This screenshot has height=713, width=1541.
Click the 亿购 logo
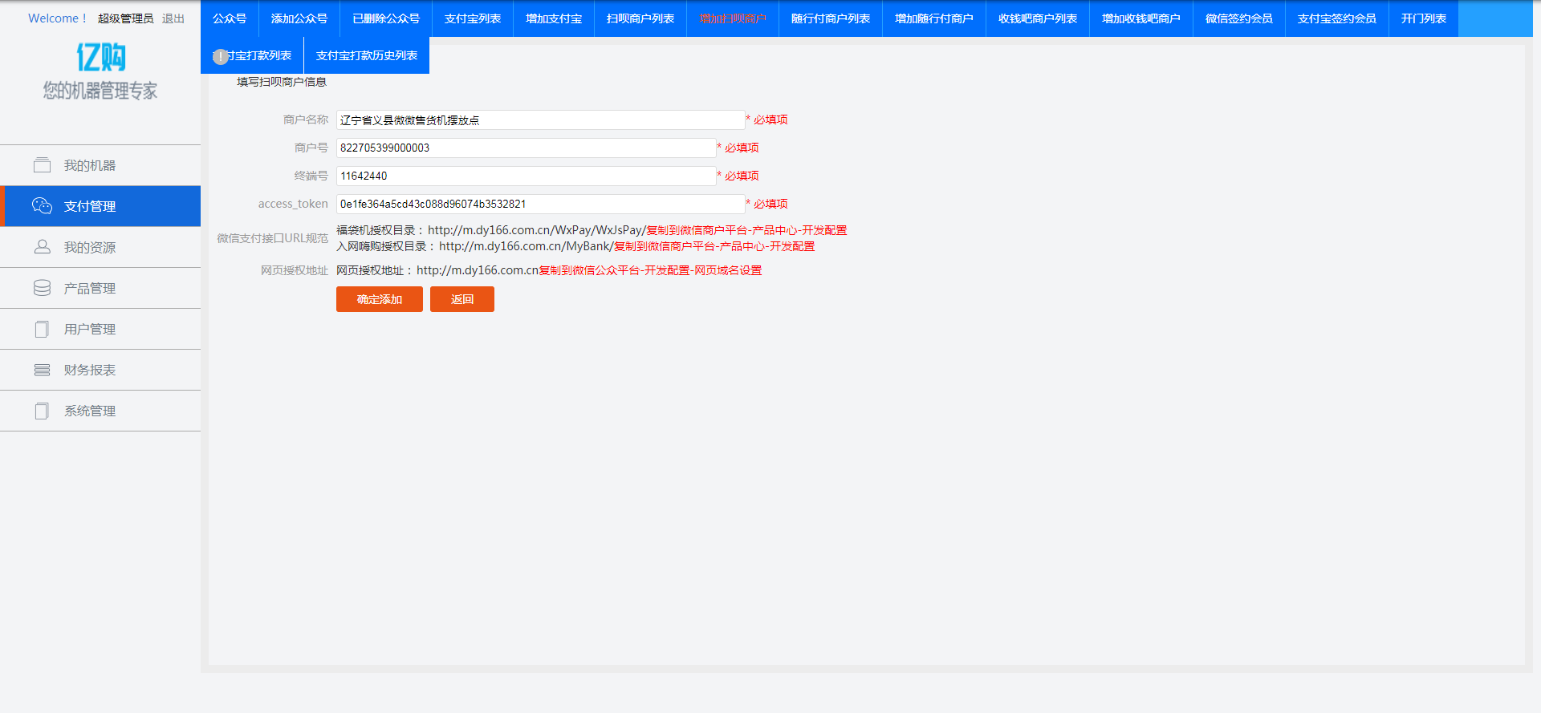tap(100, 57)
